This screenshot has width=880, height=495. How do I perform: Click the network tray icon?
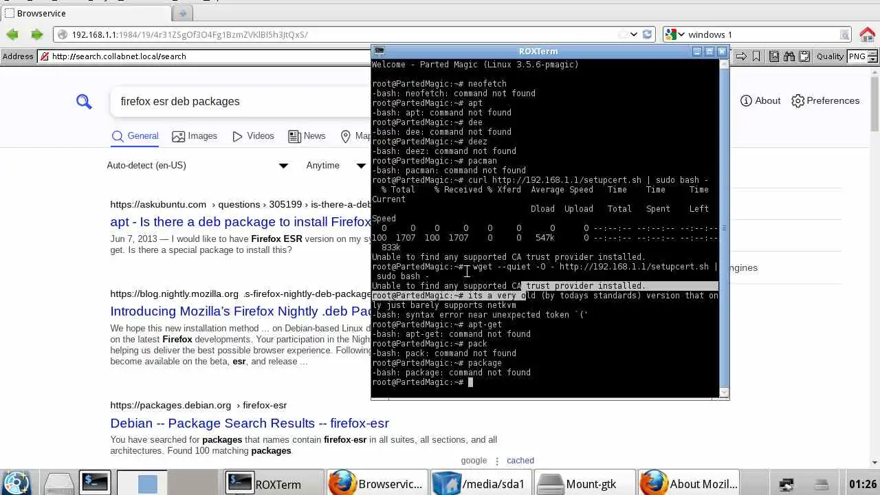(x=786, y=485)
